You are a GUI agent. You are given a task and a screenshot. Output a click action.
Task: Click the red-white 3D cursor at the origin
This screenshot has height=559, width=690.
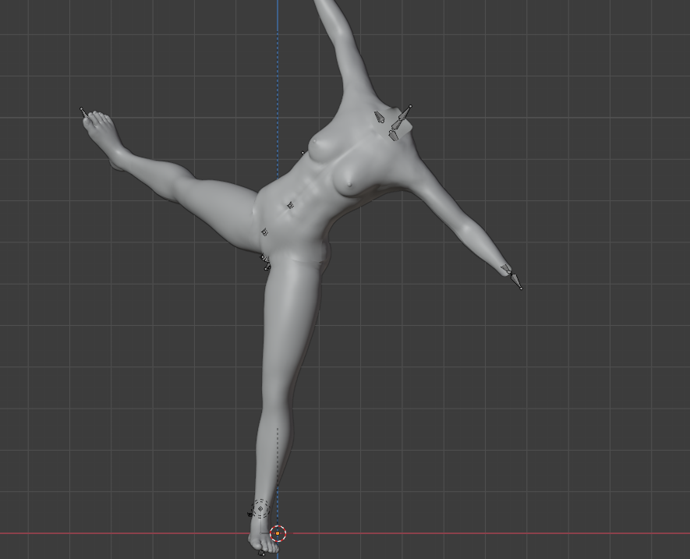278,533
